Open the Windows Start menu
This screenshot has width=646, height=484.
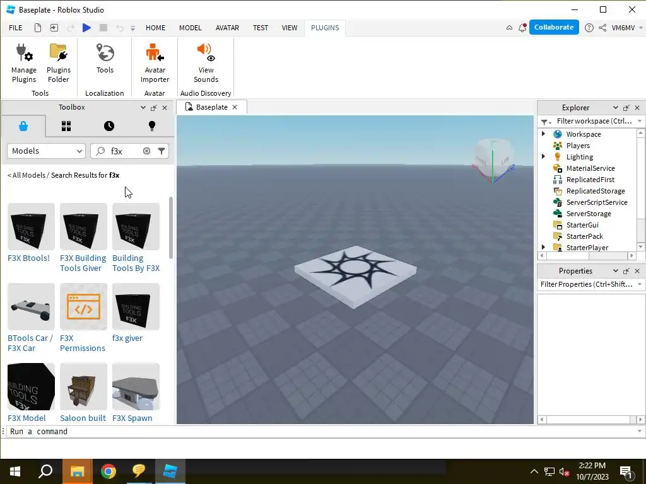pyautogui.click(x=15, y=471)
